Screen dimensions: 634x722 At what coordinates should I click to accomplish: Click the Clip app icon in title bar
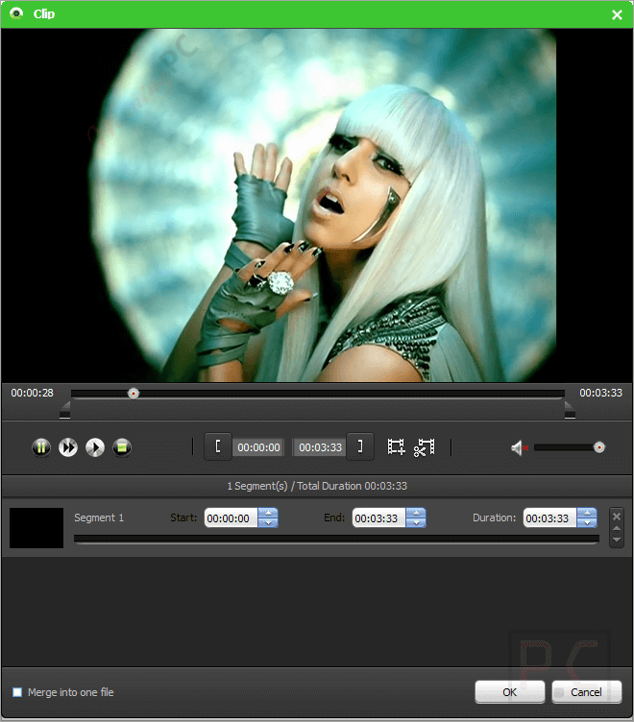click(16, 13)
